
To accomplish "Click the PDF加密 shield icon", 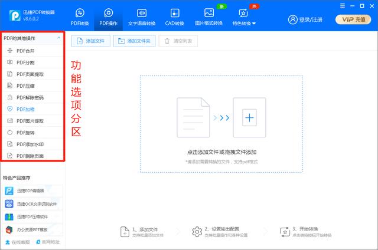I will 10,109.
